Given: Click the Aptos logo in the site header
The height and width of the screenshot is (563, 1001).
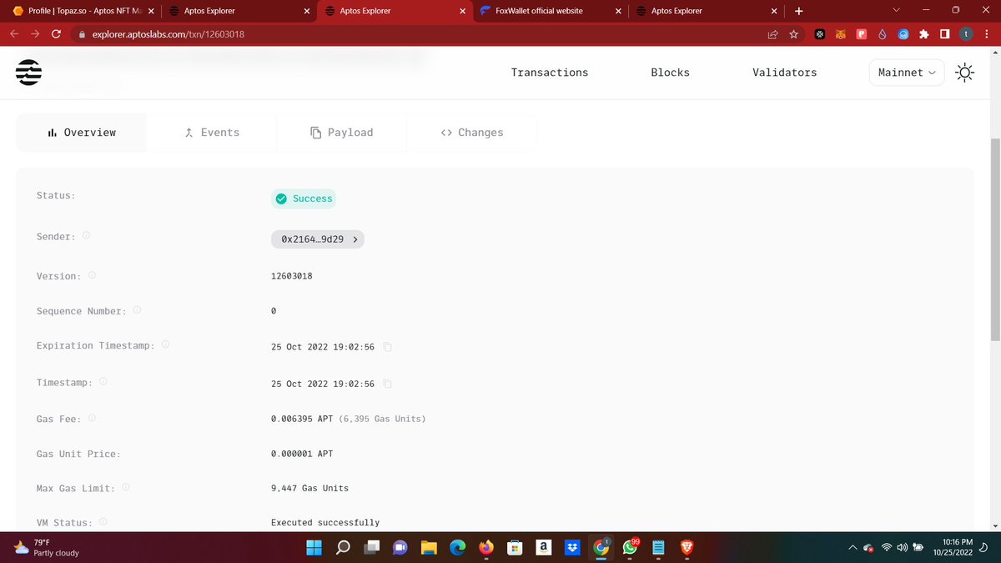Looking at the screenshot, I should 28,73.
